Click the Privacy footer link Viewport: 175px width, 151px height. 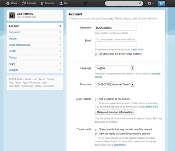(50, 79)
